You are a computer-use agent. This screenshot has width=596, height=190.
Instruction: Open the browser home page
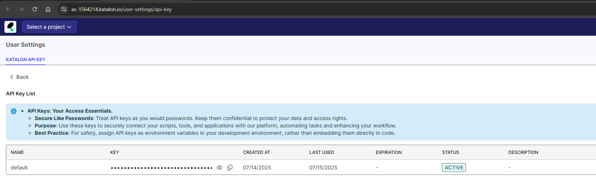click(48, 9)
